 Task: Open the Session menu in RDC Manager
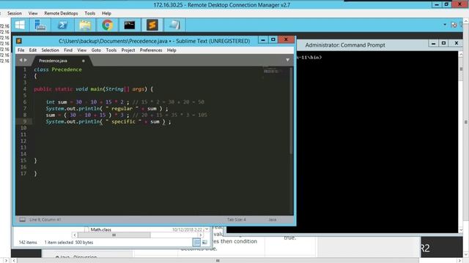(15, 13)
